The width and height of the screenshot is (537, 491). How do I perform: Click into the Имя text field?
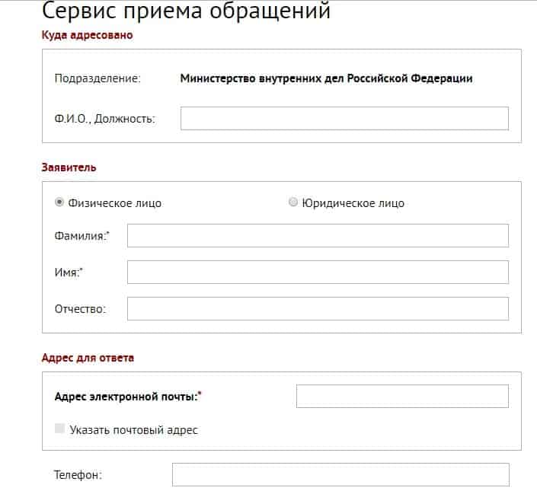[x=318, y=272]
